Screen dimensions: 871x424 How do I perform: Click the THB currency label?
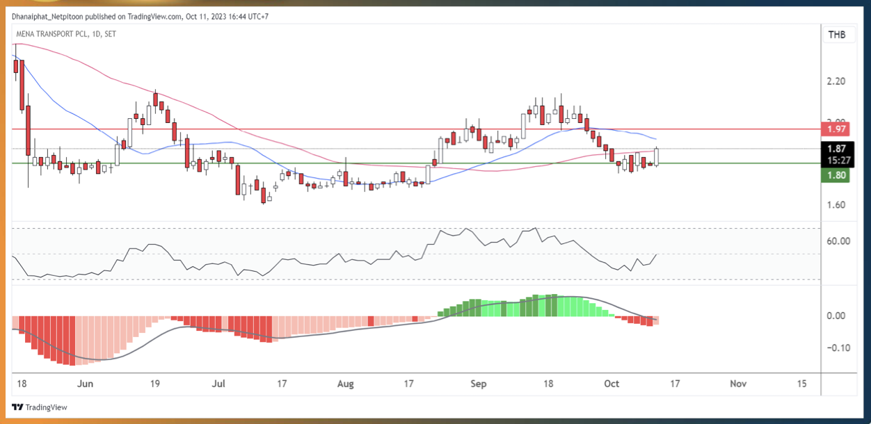[837, 34]
